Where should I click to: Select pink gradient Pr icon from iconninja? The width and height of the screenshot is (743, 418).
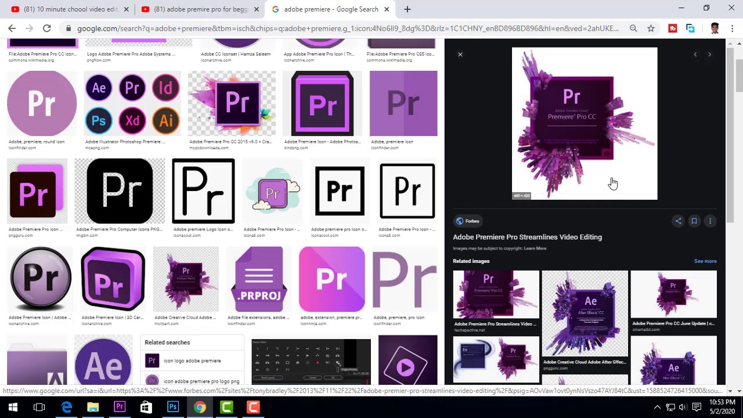332,279
